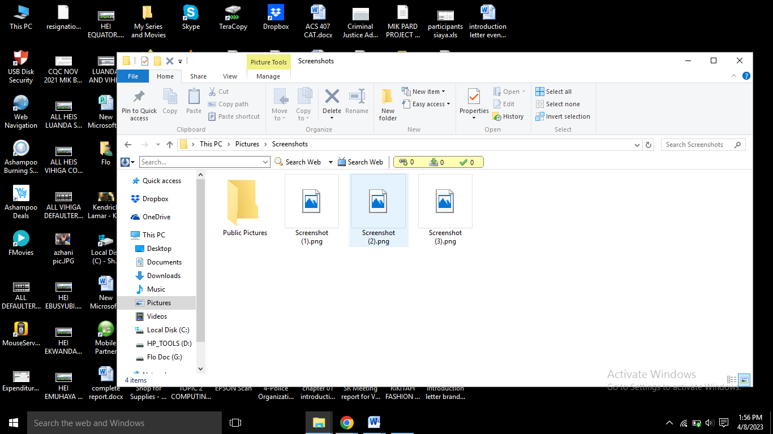Select Screenshot (1).png

tap(312, 210)
